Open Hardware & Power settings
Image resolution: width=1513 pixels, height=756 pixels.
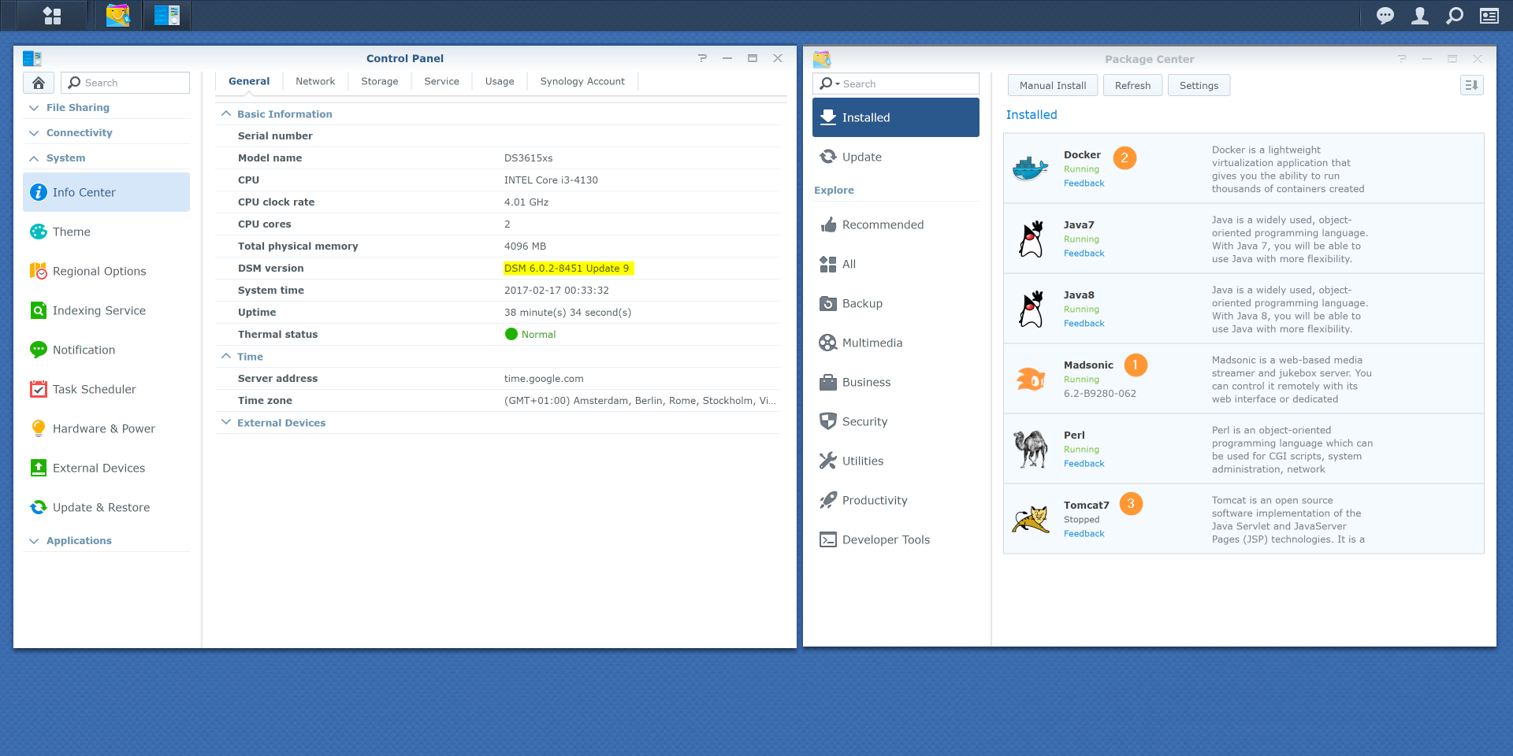pos(103,428)
